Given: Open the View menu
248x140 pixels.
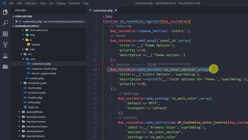Looking at the screenshot, I should (43, 3).
